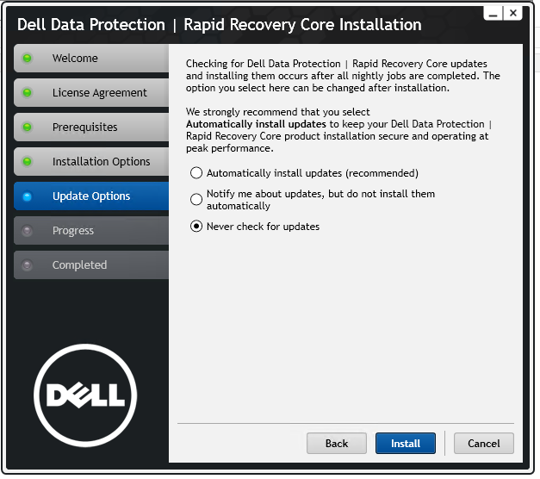Screen dimensions: 540x479
Task: Click the gray dot beside Completed
Action: [27, 265]
